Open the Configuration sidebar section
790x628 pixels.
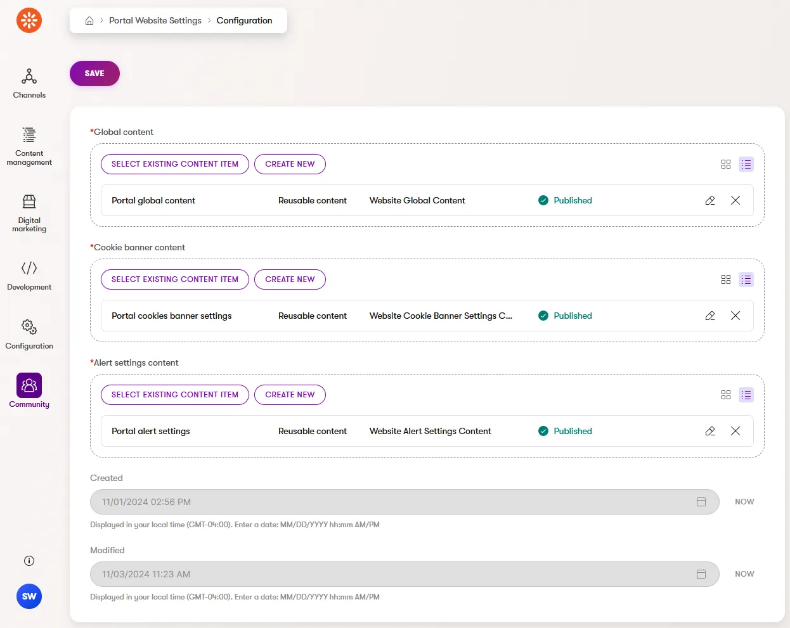(29, 335)
